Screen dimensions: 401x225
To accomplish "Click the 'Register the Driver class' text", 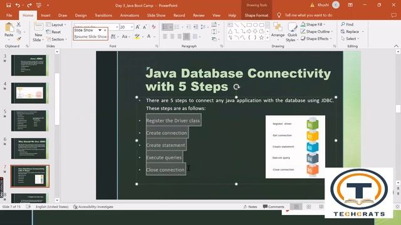I will (173, 121).
